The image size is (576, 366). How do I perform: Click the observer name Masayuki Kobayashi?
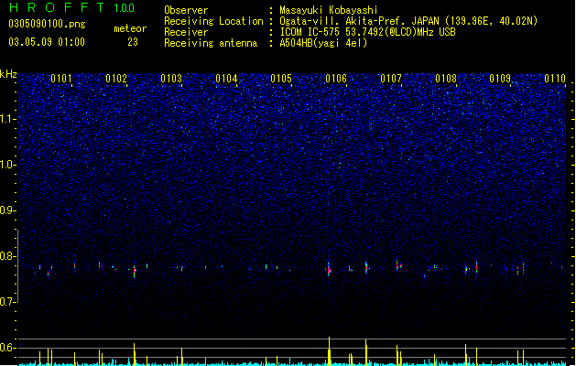pos(329,10)
